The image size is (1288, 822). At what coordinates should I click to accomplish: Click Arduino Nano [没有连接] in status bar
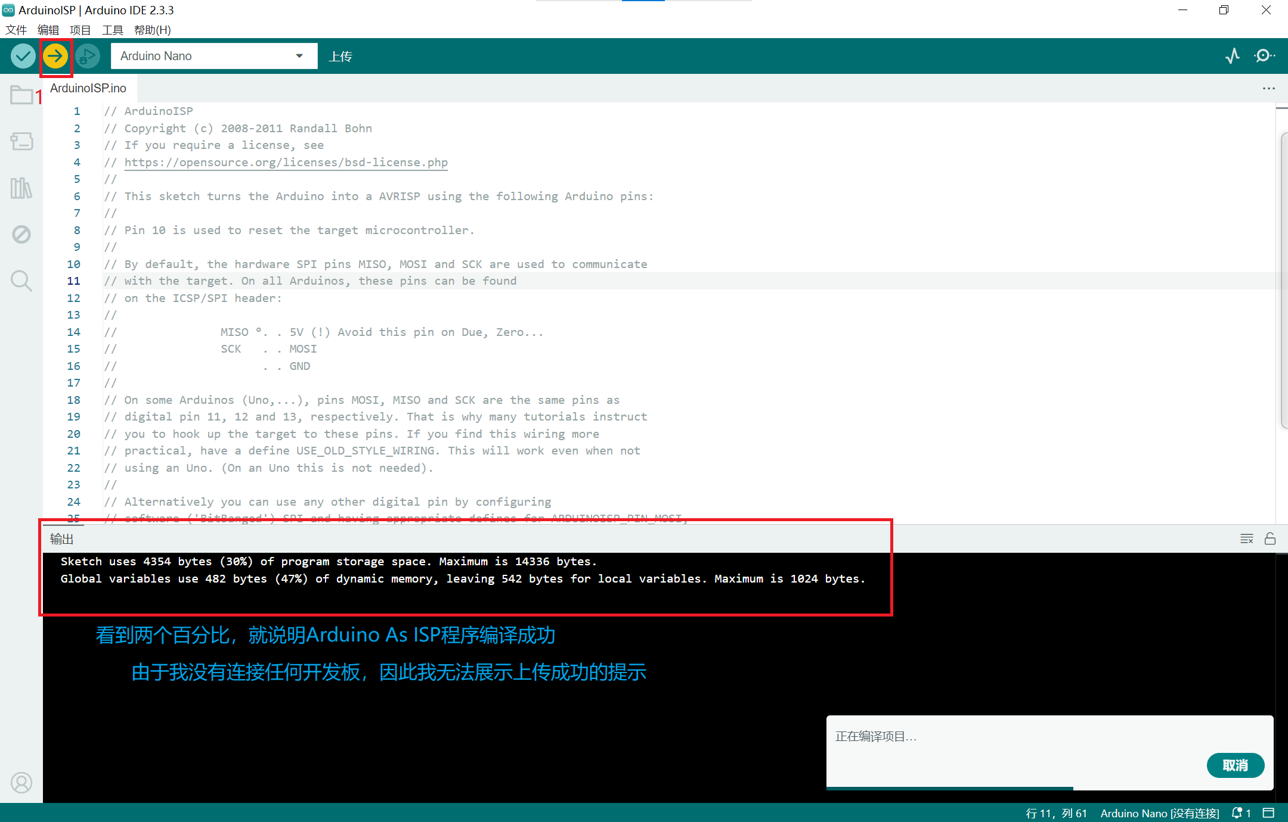coord(1160,813)
